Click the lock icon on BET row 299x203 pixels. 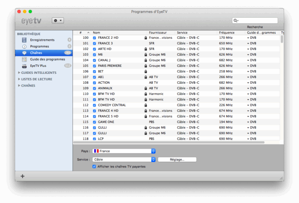(146, 72)
